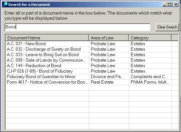Click the Clear Search button
The image size is (181, 132).
[167, 27]
